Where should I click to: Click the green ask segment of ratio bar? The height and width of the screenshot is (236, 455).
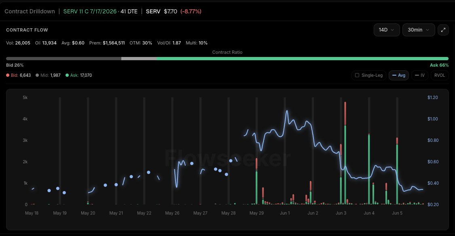(303, 59)
